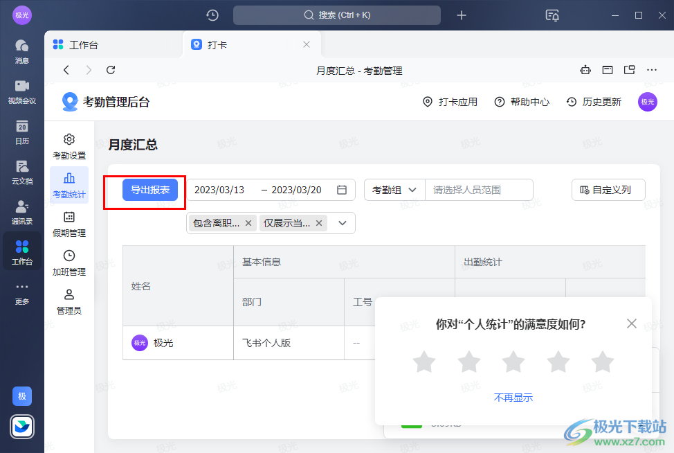Viewport: 674px width, 453px height.
Task: Switch to the 工作台 tab
Action: point(113,44)
